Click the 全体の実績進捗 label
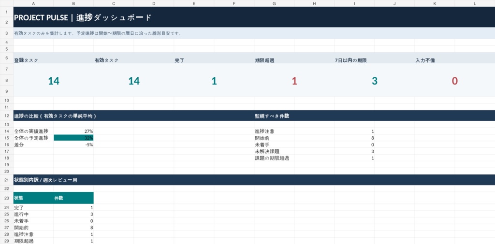The image size is (495, 244). (31, 131)
